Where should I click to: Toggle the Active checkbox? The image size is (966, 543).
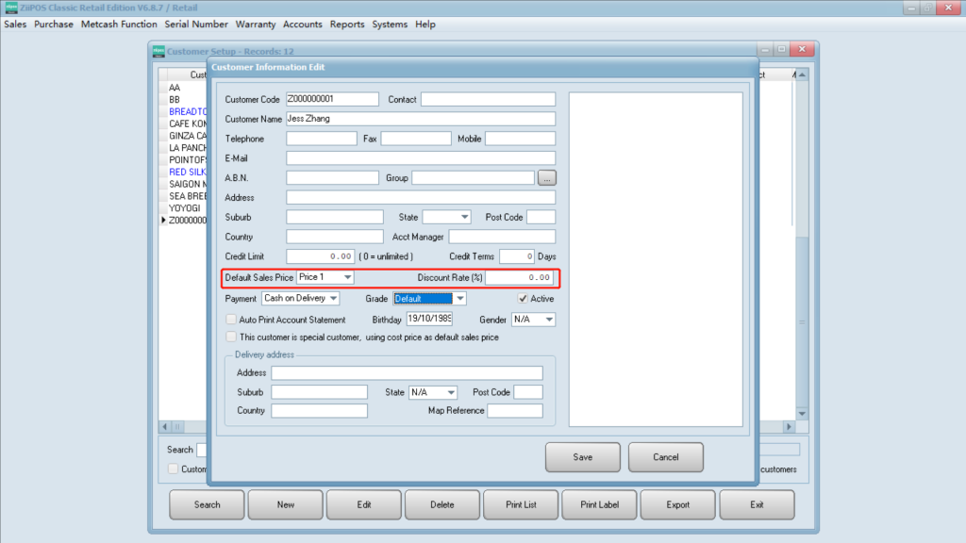[x=523, y=299]
